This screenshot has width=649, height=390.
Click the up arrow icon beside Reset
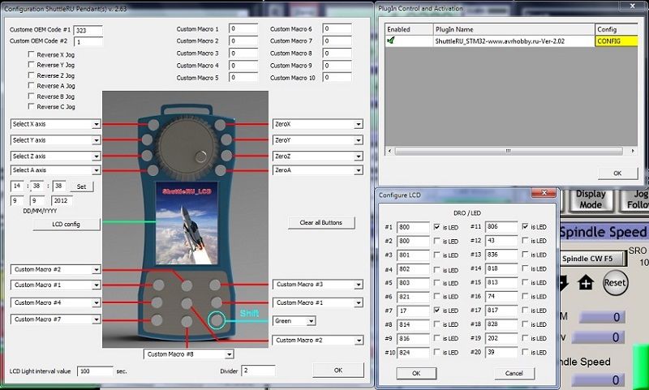(x=585, y=283)
